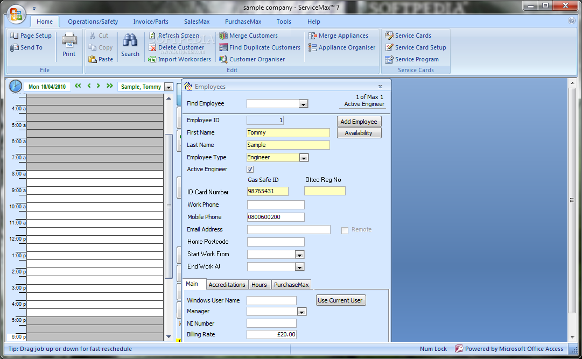Switch to the Home ribbon tab

[x=45, y=22]
